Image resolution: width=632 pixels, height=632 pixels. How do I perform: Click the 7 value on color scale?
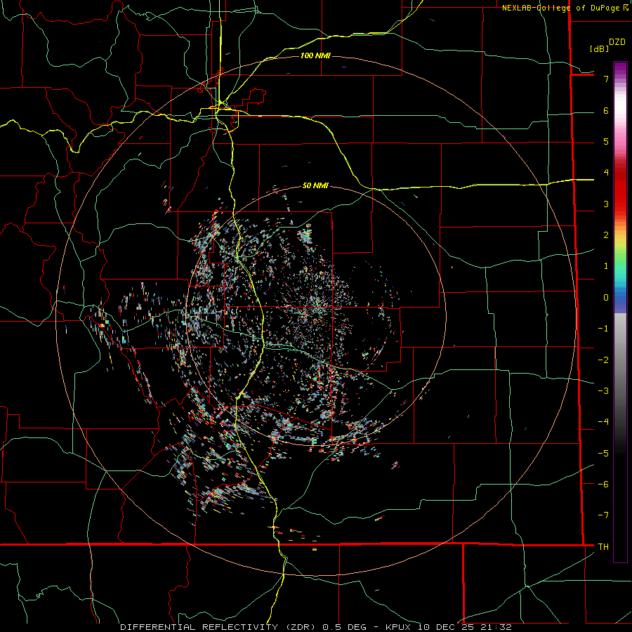click(606, 79)
